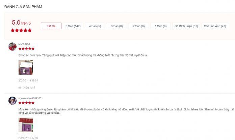Click the username nguyentuyet17082001
This screenshot has width=235, height=140.
(x=30, y=98)
